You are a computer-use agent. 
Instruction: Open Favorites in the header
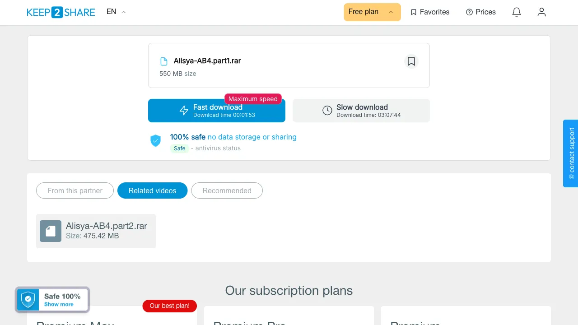pos(430,12)
